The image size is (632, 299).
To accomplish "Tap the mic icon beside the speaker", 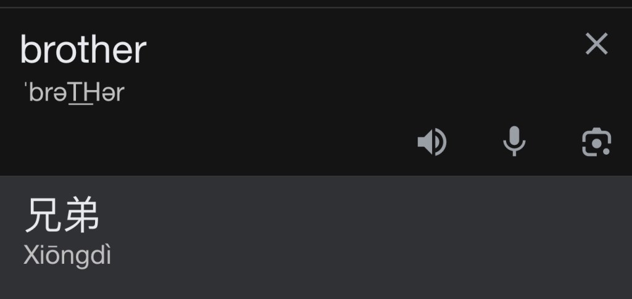I will 514,141.
